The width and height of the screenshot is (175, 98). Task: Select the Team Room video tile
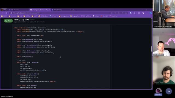tap(164, 14)
